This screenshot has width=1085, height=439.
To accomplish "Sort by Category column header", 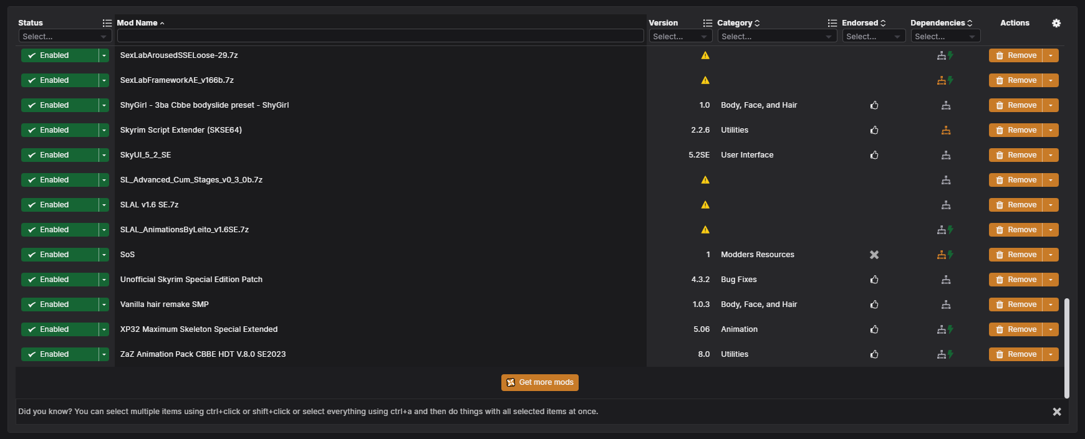I will (x=738, y=23).
